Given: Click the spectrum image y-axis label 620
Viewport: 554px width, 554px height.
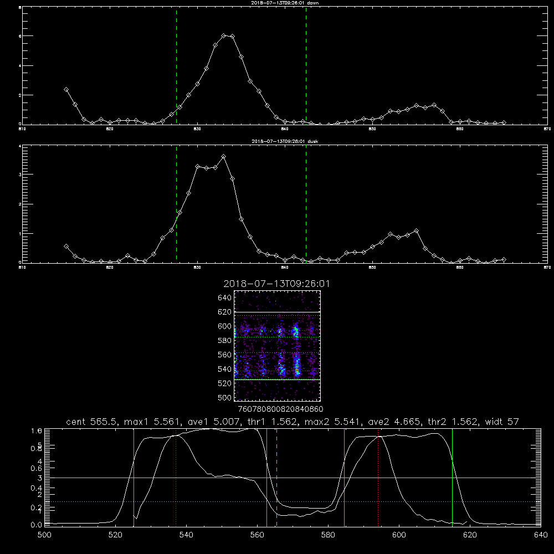Looking at the screenshot, I should [224, 312].
